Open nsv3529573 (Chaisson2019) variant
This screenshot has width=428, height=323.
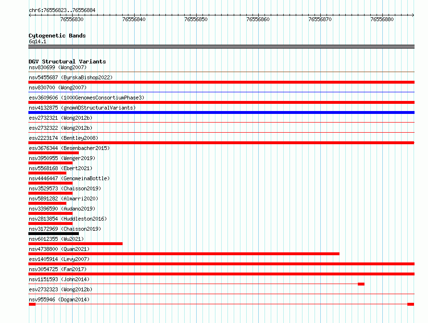tap(65, 188)
